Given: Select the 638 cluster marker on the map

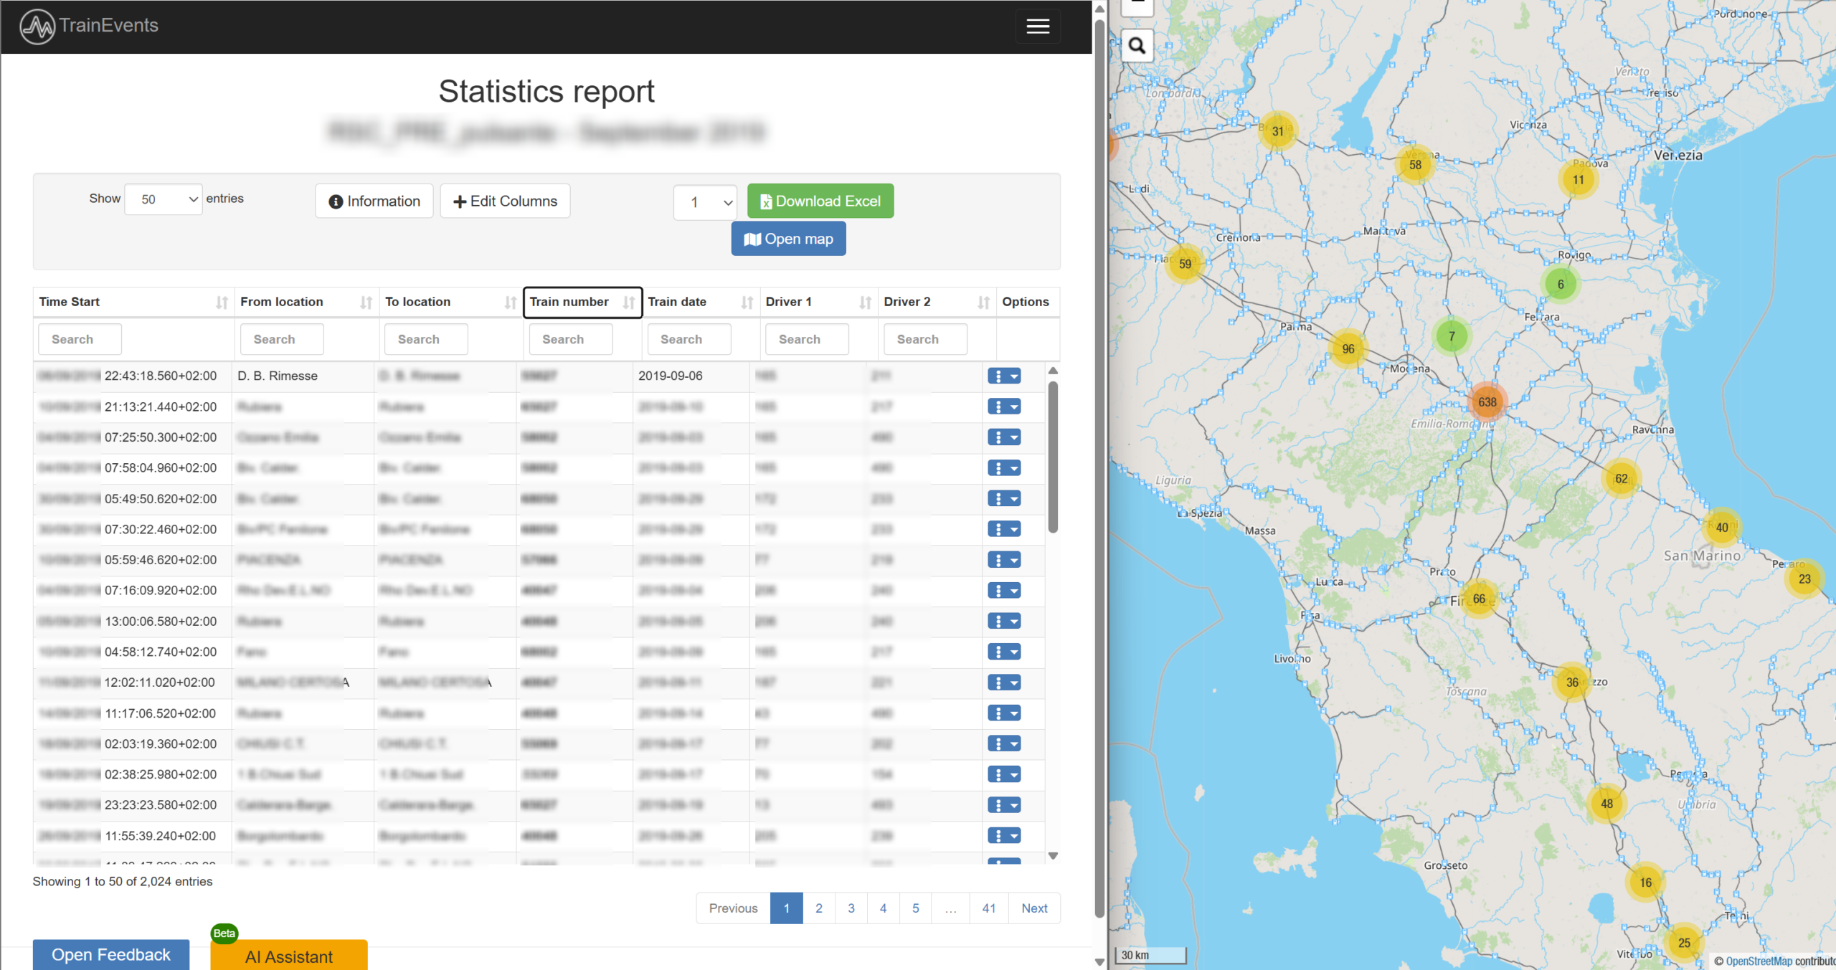Looking at the screenshot, I should pos(1487,402).
